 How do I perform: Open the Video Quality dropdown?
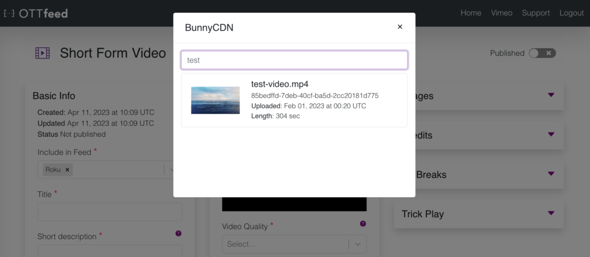294,244
